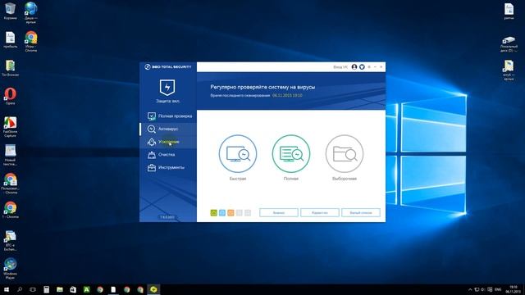The height and width of the screenshot is (295, 525).
Task: Click the ENG language indicator
Action: (498, 289)
